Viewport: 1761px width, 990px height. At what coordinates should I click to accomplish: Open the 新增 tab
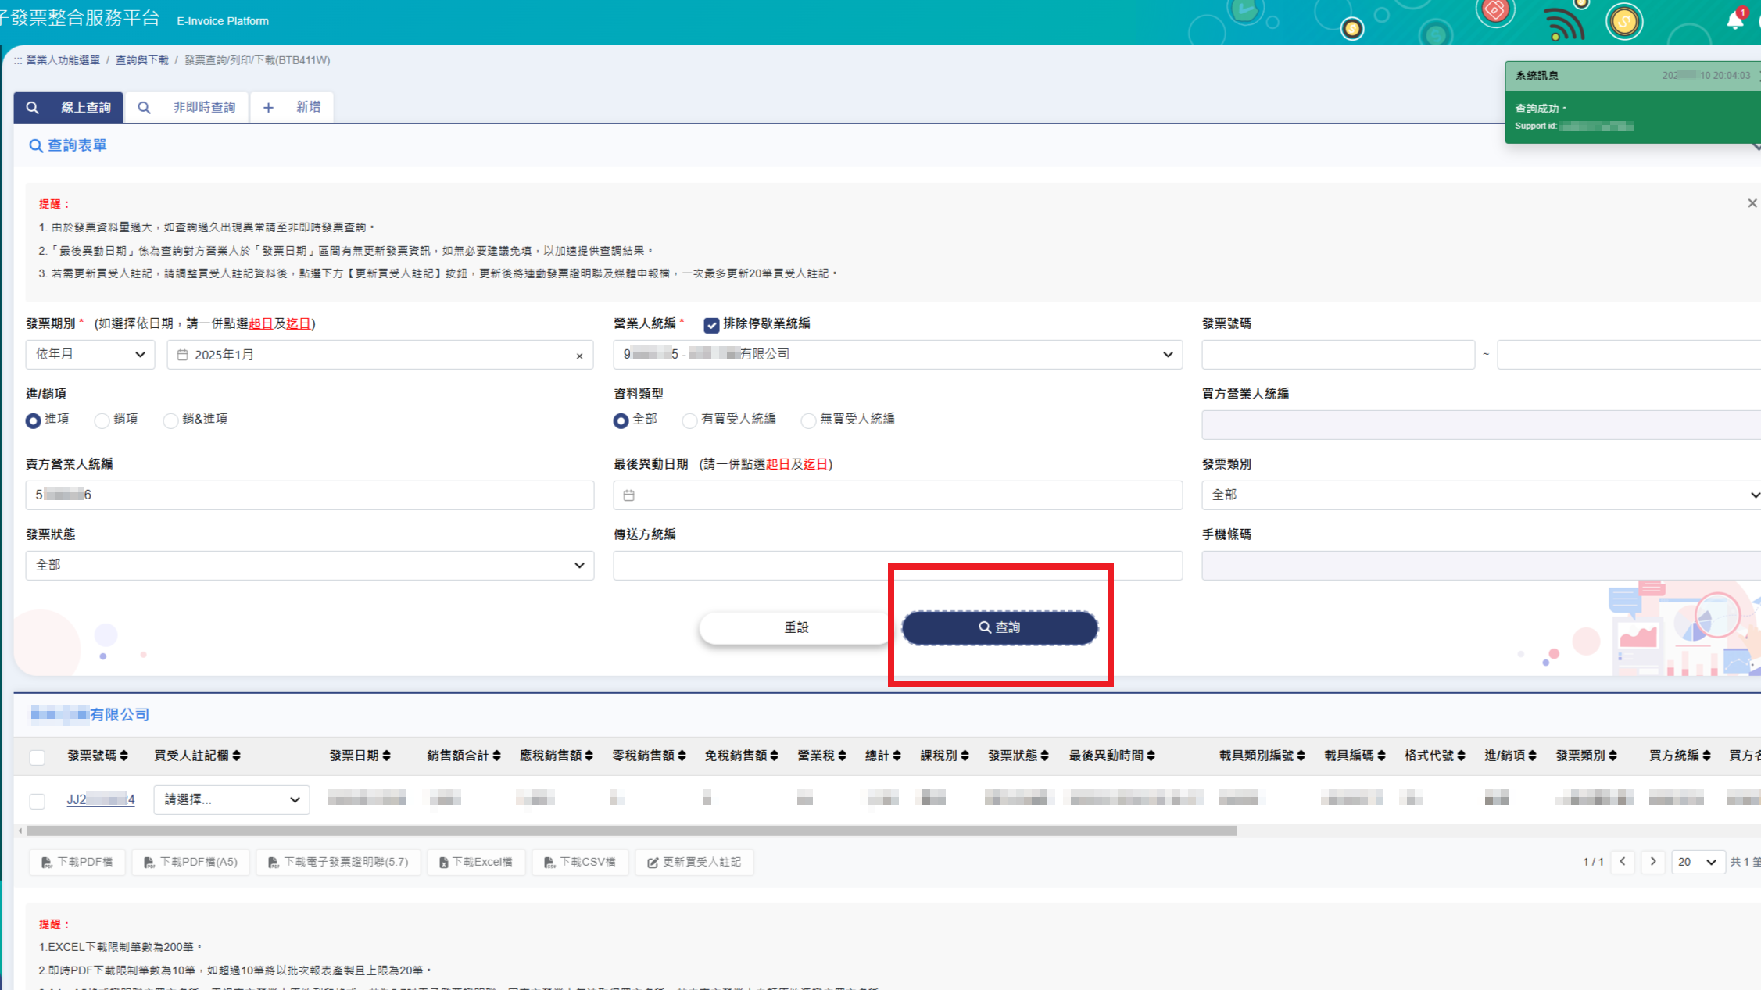(x=292, y=107)
